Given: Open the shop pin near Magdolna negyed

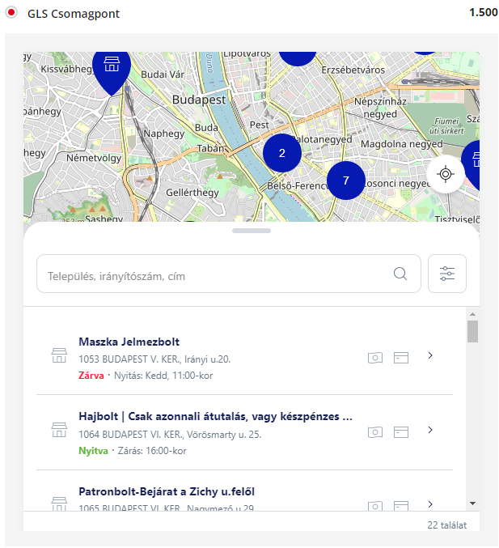Looking at the screenshot, I should [472, 164].
